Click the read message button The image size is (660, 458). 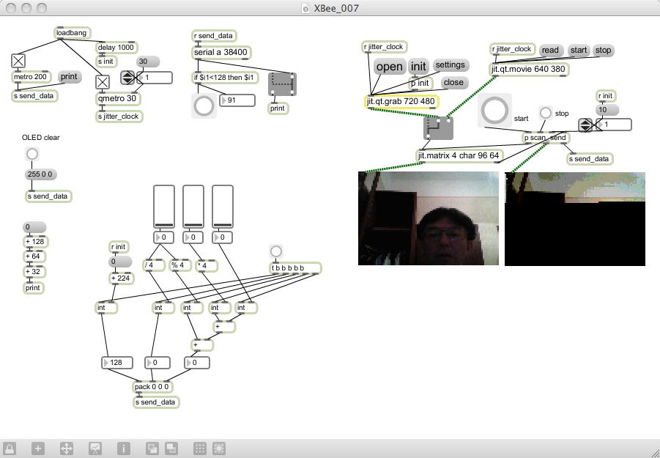(x=551, y=50)
